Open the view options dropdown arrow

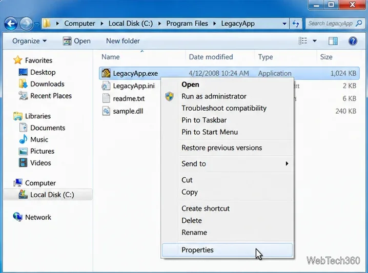(315, 41)
